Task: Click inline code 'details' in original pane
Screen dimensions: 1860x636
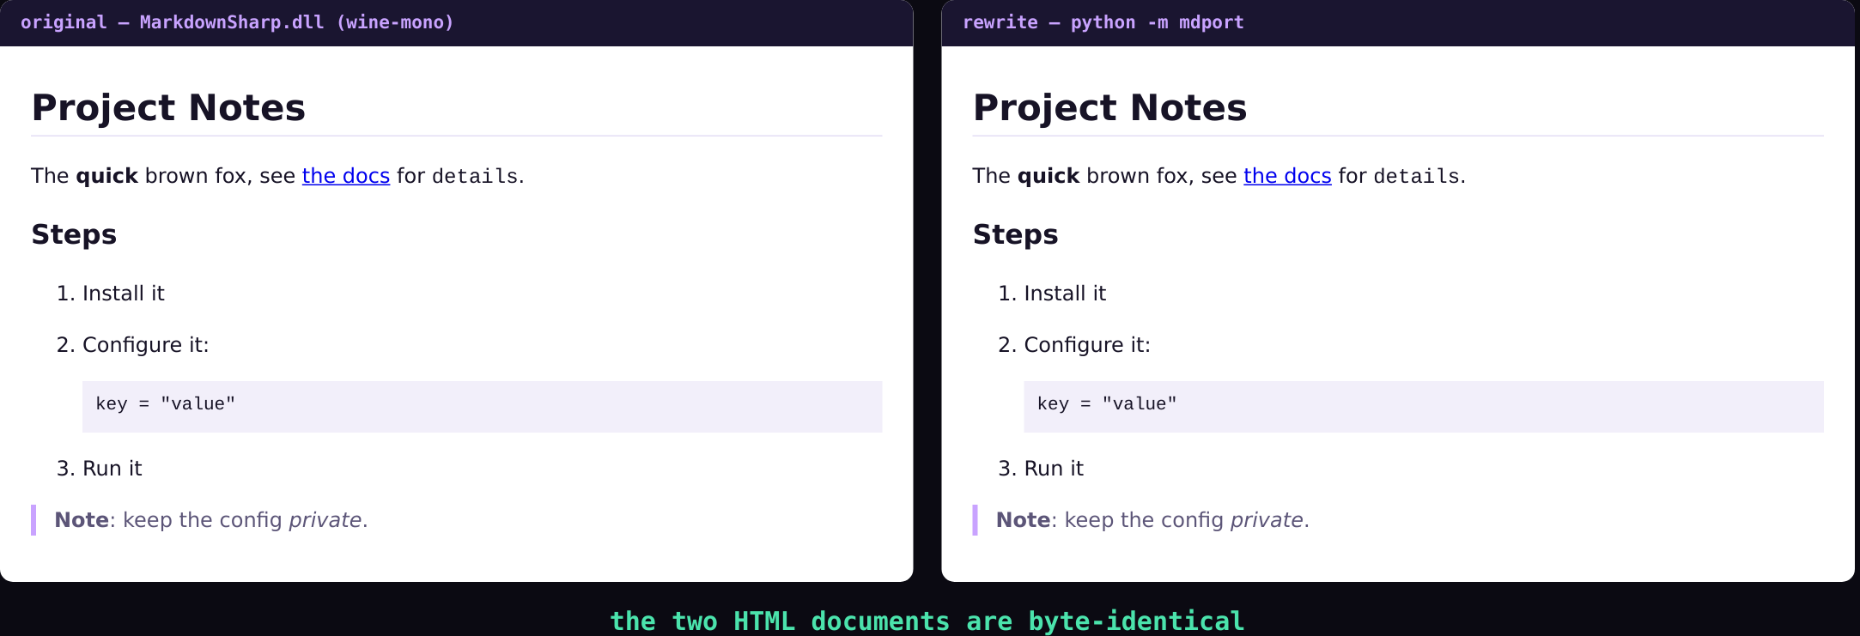Action: click(475, 176)
